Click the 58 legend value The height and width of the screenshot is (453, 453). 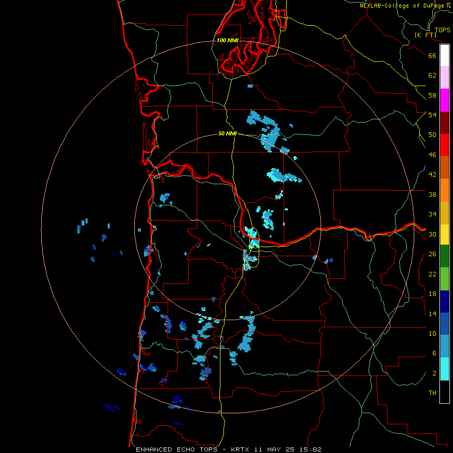coord(432,95)
